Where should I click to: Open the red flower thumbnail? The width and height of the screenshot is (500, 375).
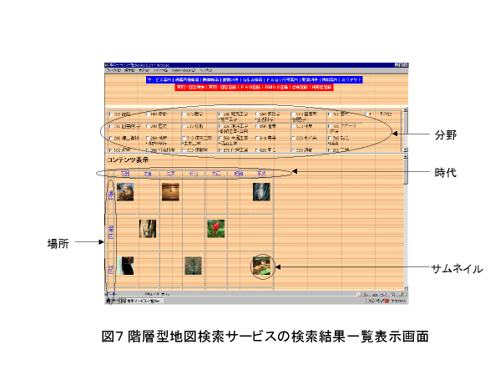click(x=216, y=229)
